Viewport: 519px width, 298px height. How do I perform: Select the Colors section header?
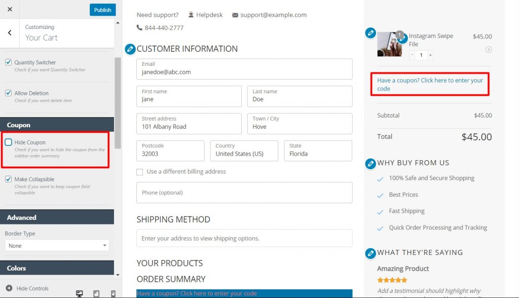coord(57,268)
